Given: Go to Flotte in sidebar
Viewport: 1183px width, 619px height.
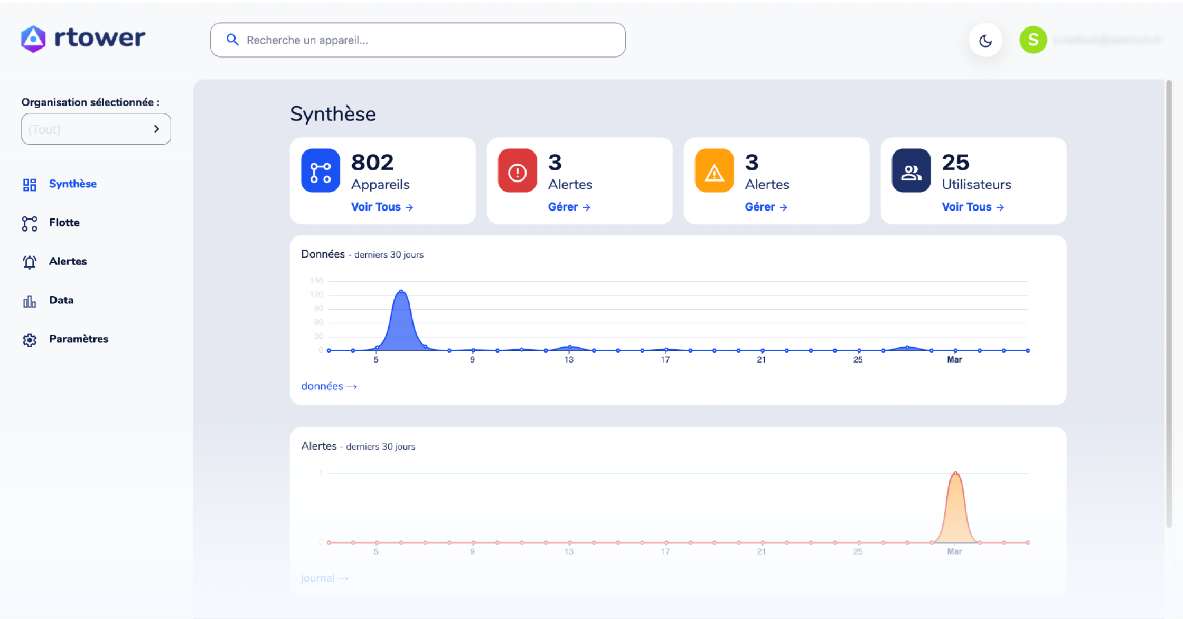Looking at the screenshot, I should [x=64, y=223].
